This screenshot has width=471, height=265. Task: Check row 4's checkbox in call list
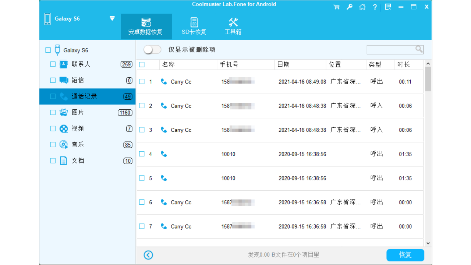141,154
